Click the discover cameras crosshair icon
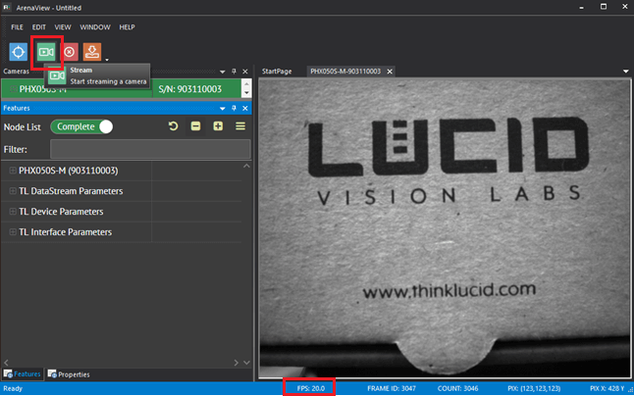Viewport: 634px width, 396px height. (x=19, y=52)
